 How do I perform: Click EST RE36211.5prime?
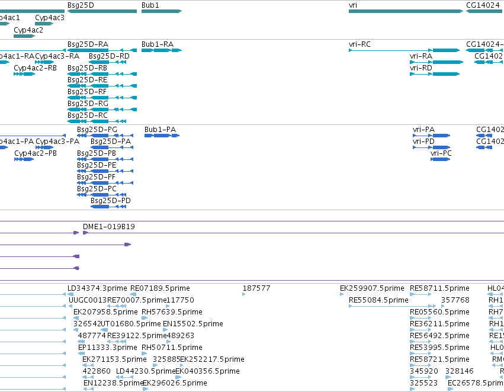(x=420, y=330)
